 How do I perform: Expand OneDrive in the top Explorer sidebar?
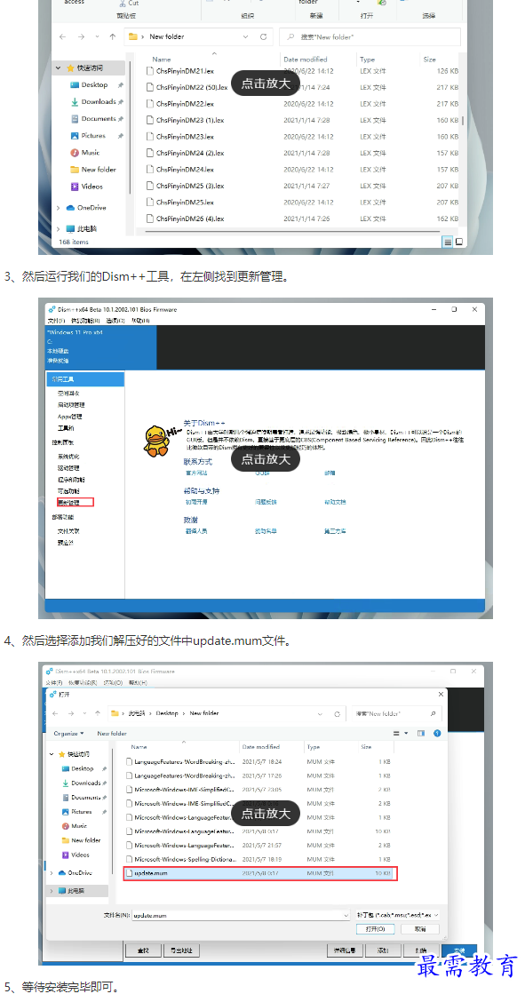[x=59, y=208]
